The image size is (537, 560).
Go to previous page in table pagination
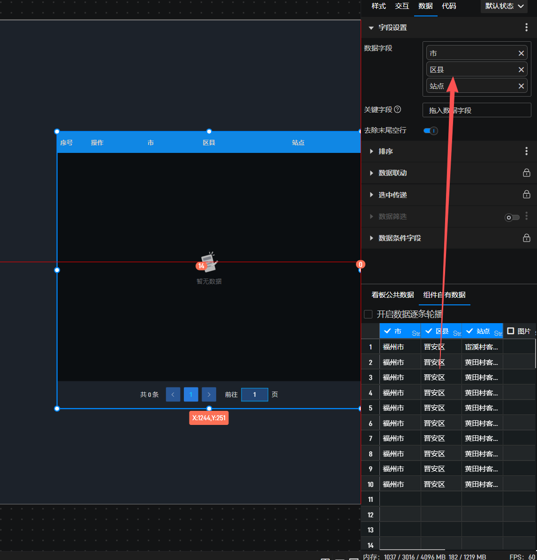pos(173,394)
